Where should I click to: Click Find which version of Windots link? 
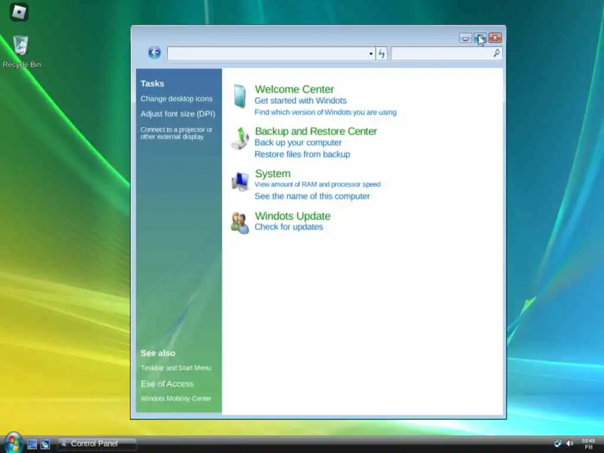coord(326,112)
